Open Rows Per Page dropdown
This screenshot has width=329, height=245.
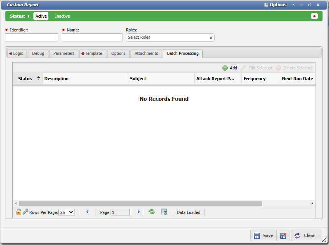pos(66,212)
